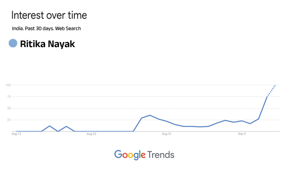Click the 25 value axis label
289x169 pixels.
pos(9,120)
